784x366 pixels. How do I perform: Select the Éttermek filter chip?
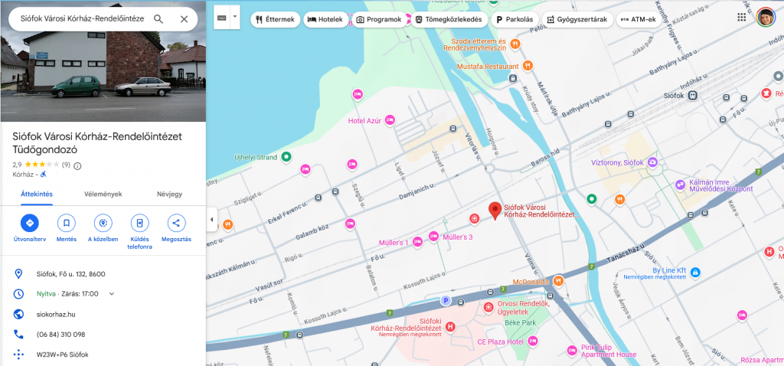[275, 19]
